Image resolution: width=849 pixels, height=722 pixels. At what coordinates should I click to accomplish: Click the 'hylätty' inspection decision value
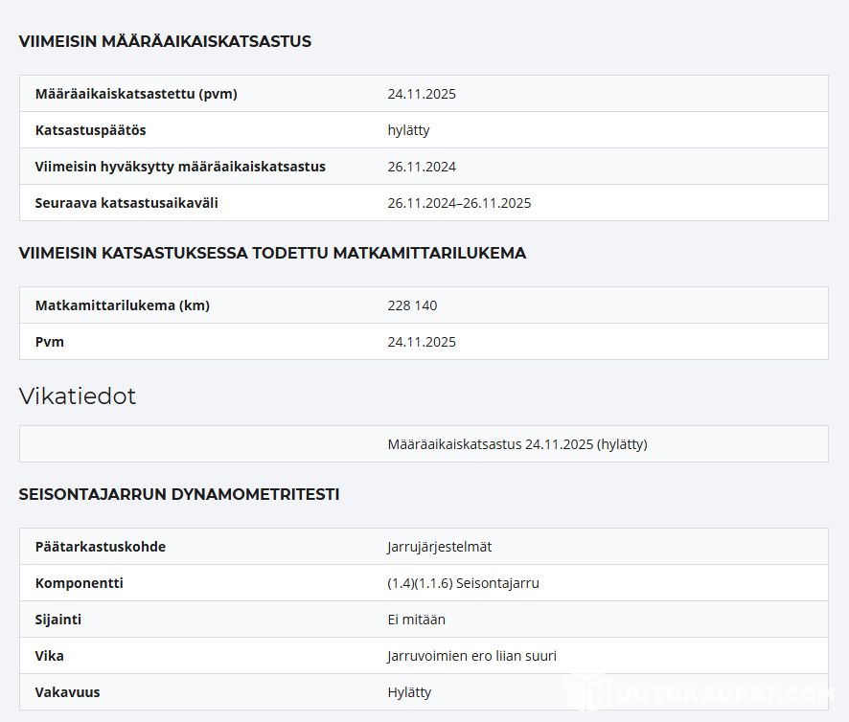(x=408, y=130)
